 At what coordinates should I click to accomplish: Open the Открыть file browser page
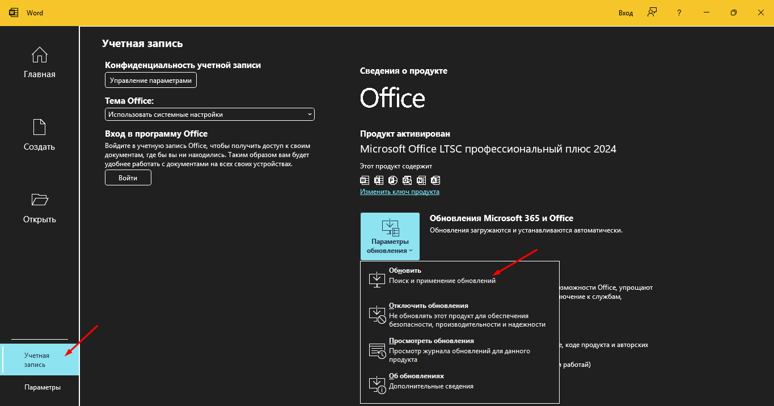(39, 208)
